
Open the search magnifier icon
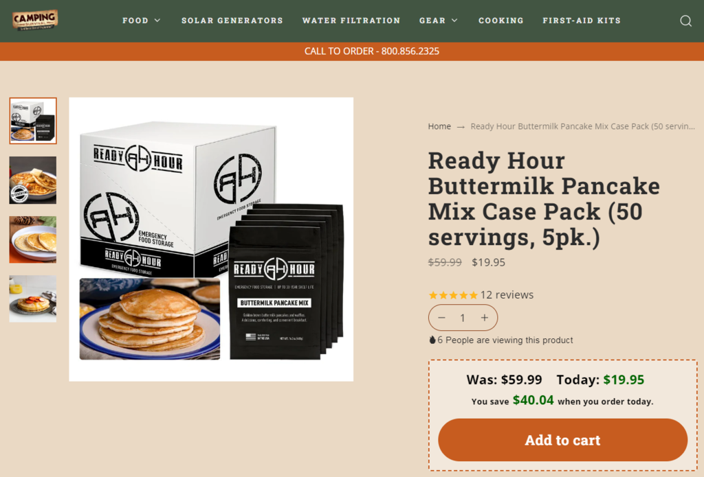click(685, 21)
